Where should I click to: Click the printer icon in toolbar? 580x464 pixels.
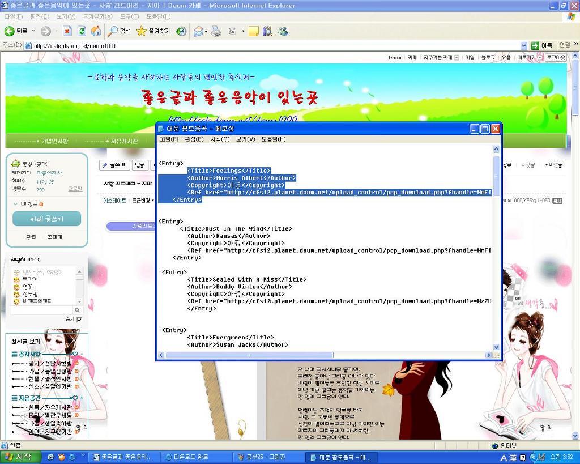tap(216, 31)
